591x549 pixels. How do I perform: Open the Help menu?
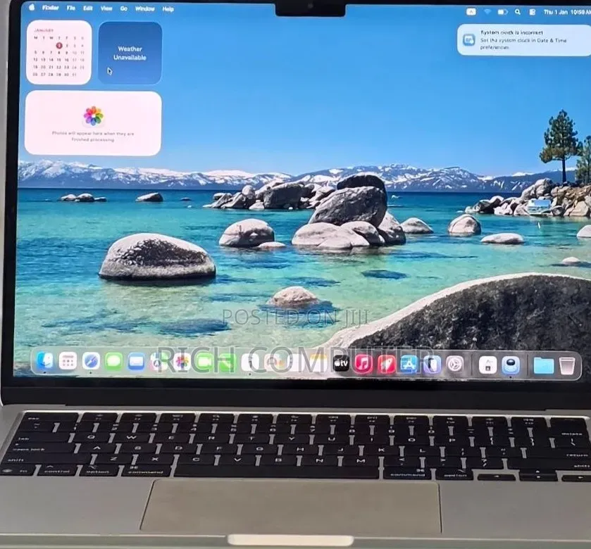(168, 9)
